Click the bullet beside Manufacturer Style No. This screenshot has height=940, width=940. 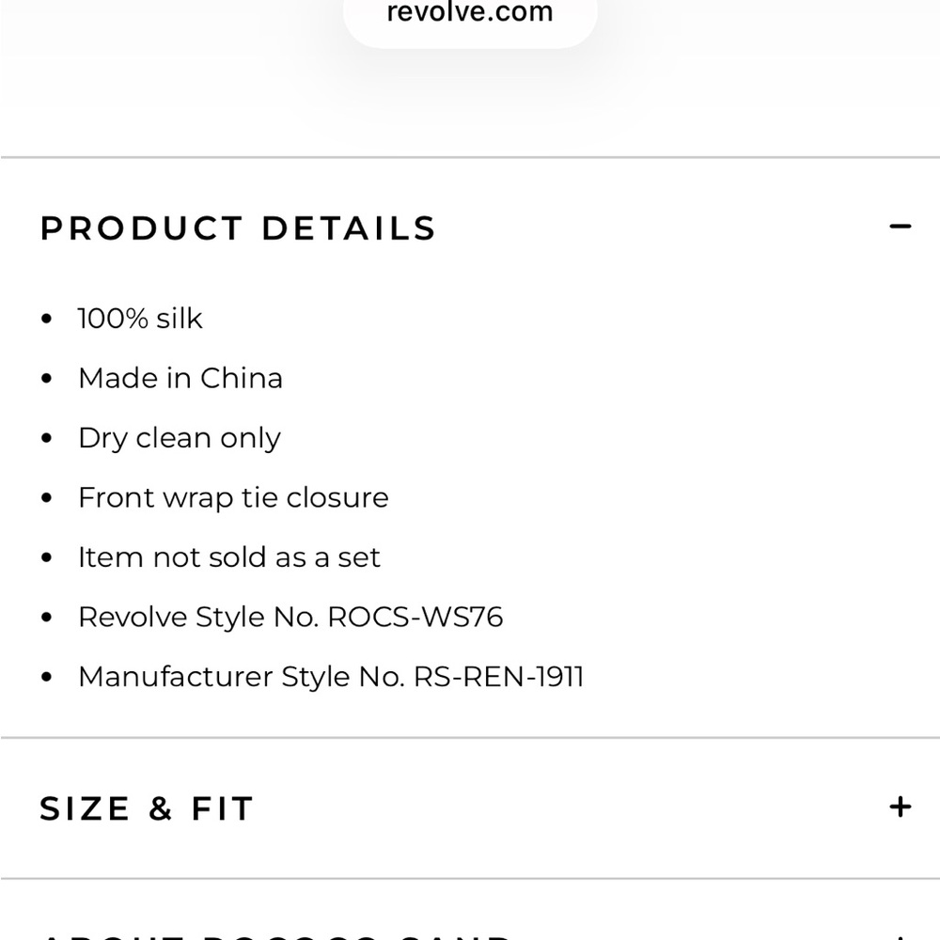tap(47, 677)
